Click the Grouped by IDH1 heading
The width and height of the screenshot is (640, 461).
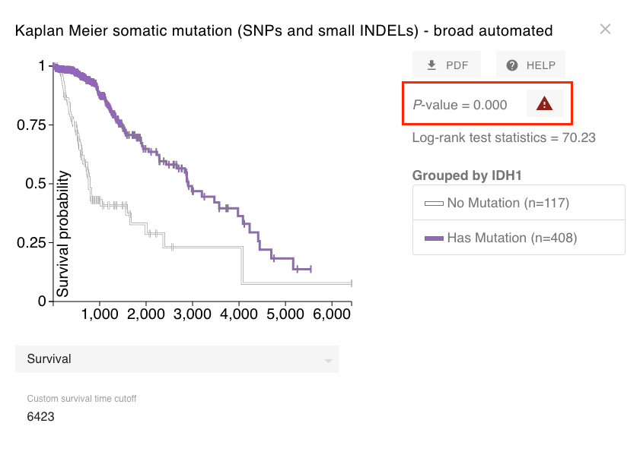pyautogui.click(x=466, y=175)
